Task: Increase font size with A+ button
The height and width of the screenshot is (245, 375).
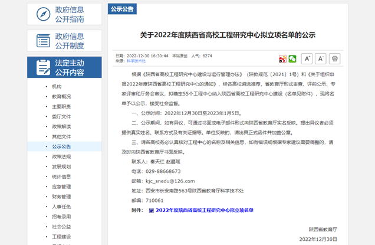Action: (x=307, y=58)
